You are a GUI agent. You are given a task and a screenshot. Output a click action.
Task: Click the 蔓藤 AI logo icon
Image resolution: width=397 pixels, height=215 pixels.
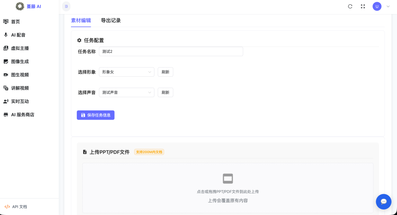[x=20, y=6]
